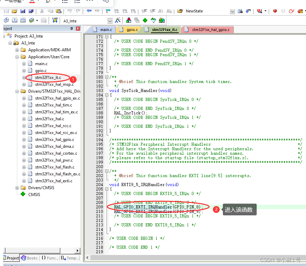Expand the Drivers/CMSIS folder

click(x=17, y=188)
